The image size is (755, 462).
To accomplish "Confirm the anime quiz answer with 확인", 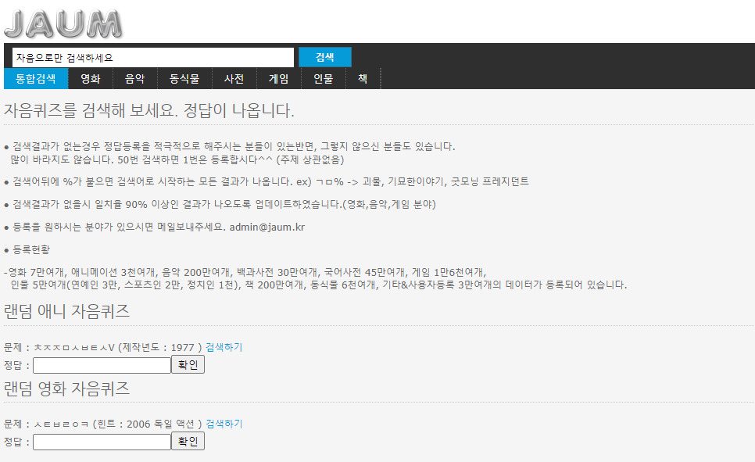I will click(188, 365).
